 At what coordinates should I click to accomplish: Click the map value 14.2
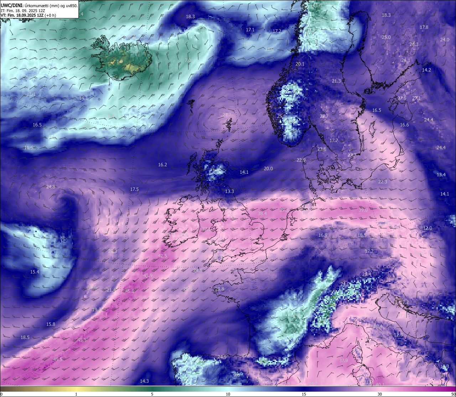click(426, 70)
